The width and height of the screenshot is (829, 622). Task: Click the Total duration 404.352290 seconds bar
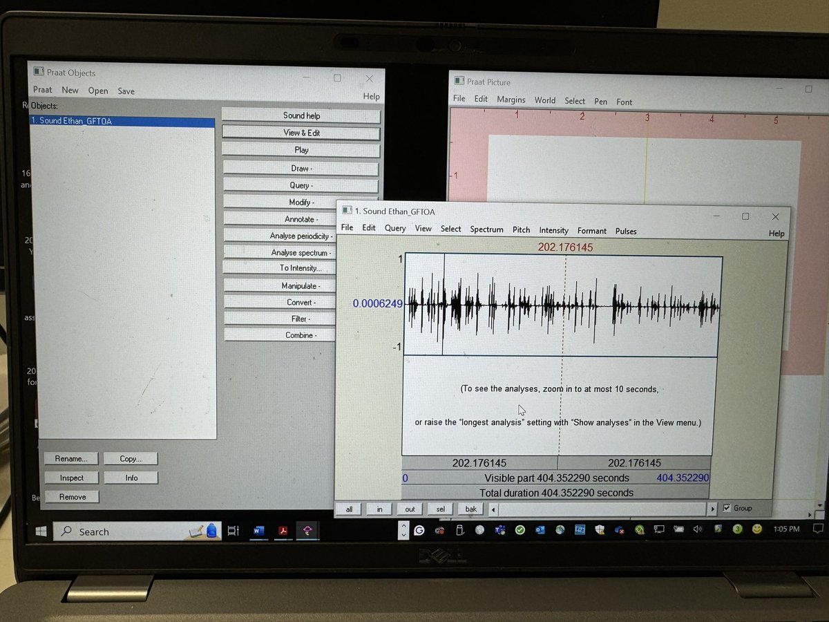[x=555, y=493]
